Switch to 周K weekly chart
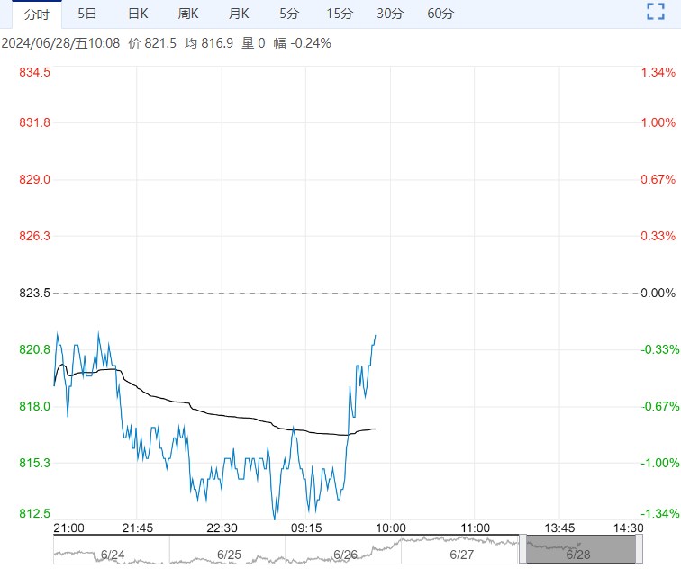 (188, 14)
